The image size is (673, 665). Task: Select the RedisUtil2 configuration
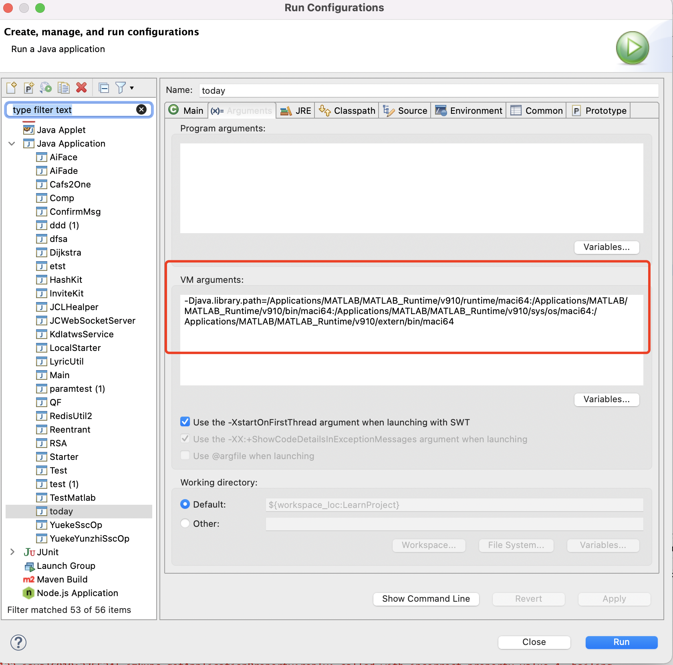point(64,416)
